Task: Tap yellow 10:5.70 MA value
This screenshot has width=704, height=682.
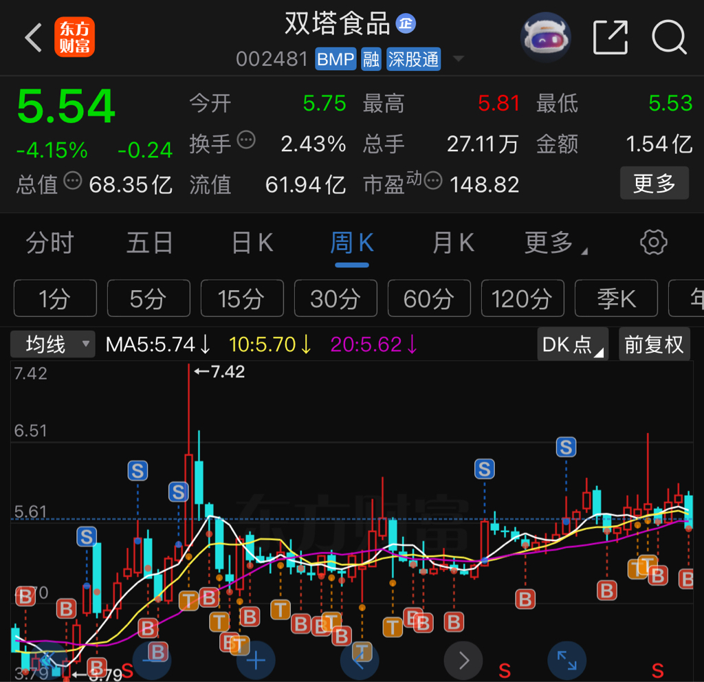Action: click(269, 344)
